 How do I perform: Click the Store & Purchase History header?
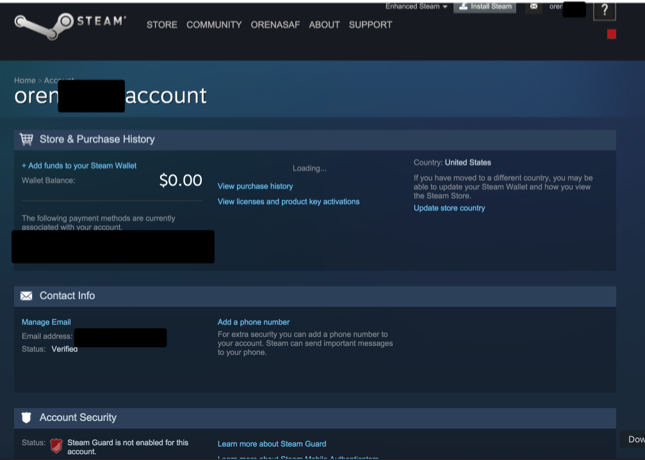click(97, 140)
